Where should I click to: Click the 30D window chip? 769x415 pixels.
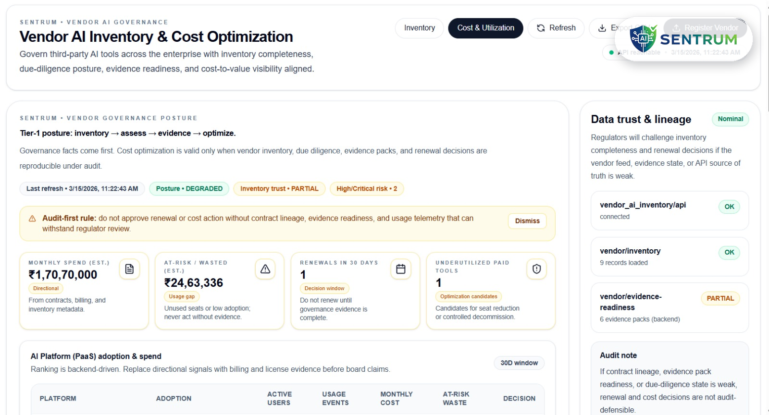[x=519, y=363]
